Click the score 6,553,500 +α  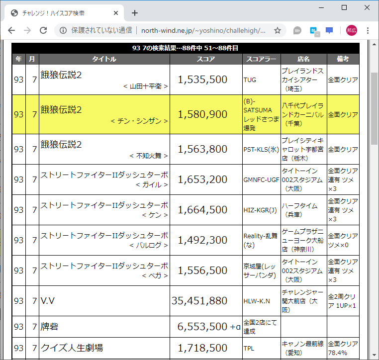tap(209, 327)
